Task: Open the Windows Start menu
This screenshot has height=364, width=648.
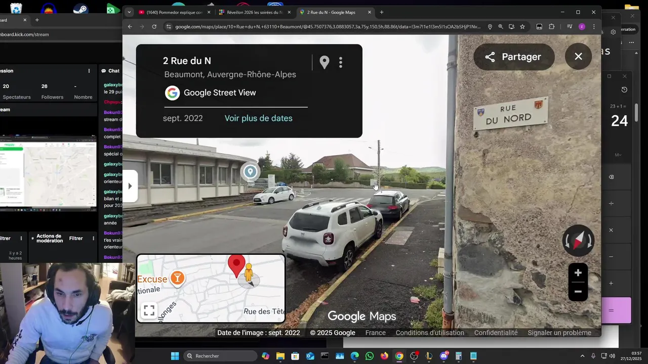Action: click(x=175, y=356)
